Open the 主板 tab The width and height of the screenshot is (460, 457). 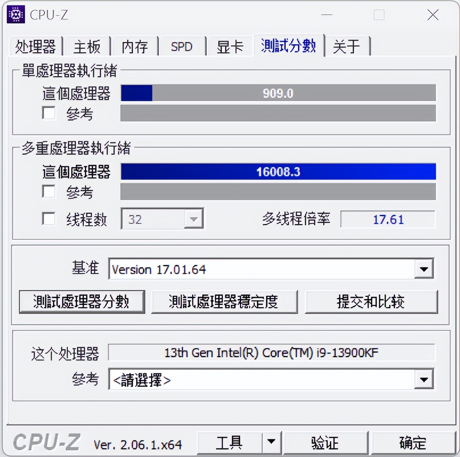click(87, 46)
